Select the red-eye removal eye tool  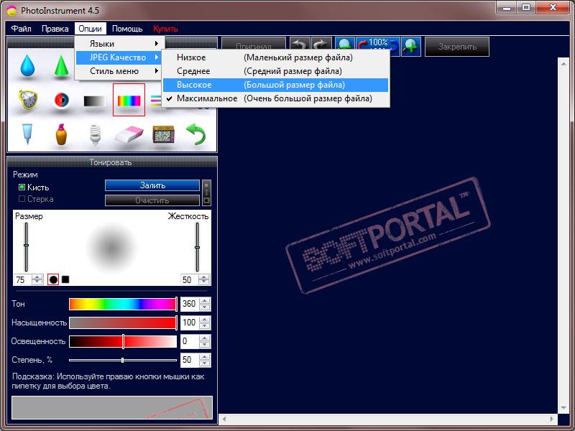pos(62,100)
